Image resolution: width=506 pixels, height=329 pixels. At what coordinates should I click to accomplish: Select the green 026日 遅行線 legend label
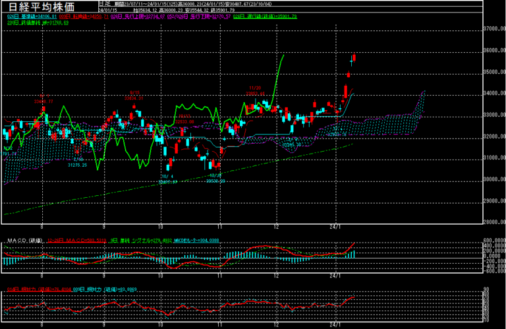265,16
